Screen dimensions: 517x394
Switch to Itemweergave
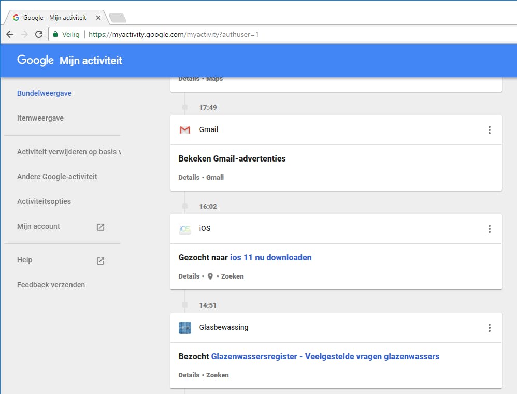click(40, 118)
